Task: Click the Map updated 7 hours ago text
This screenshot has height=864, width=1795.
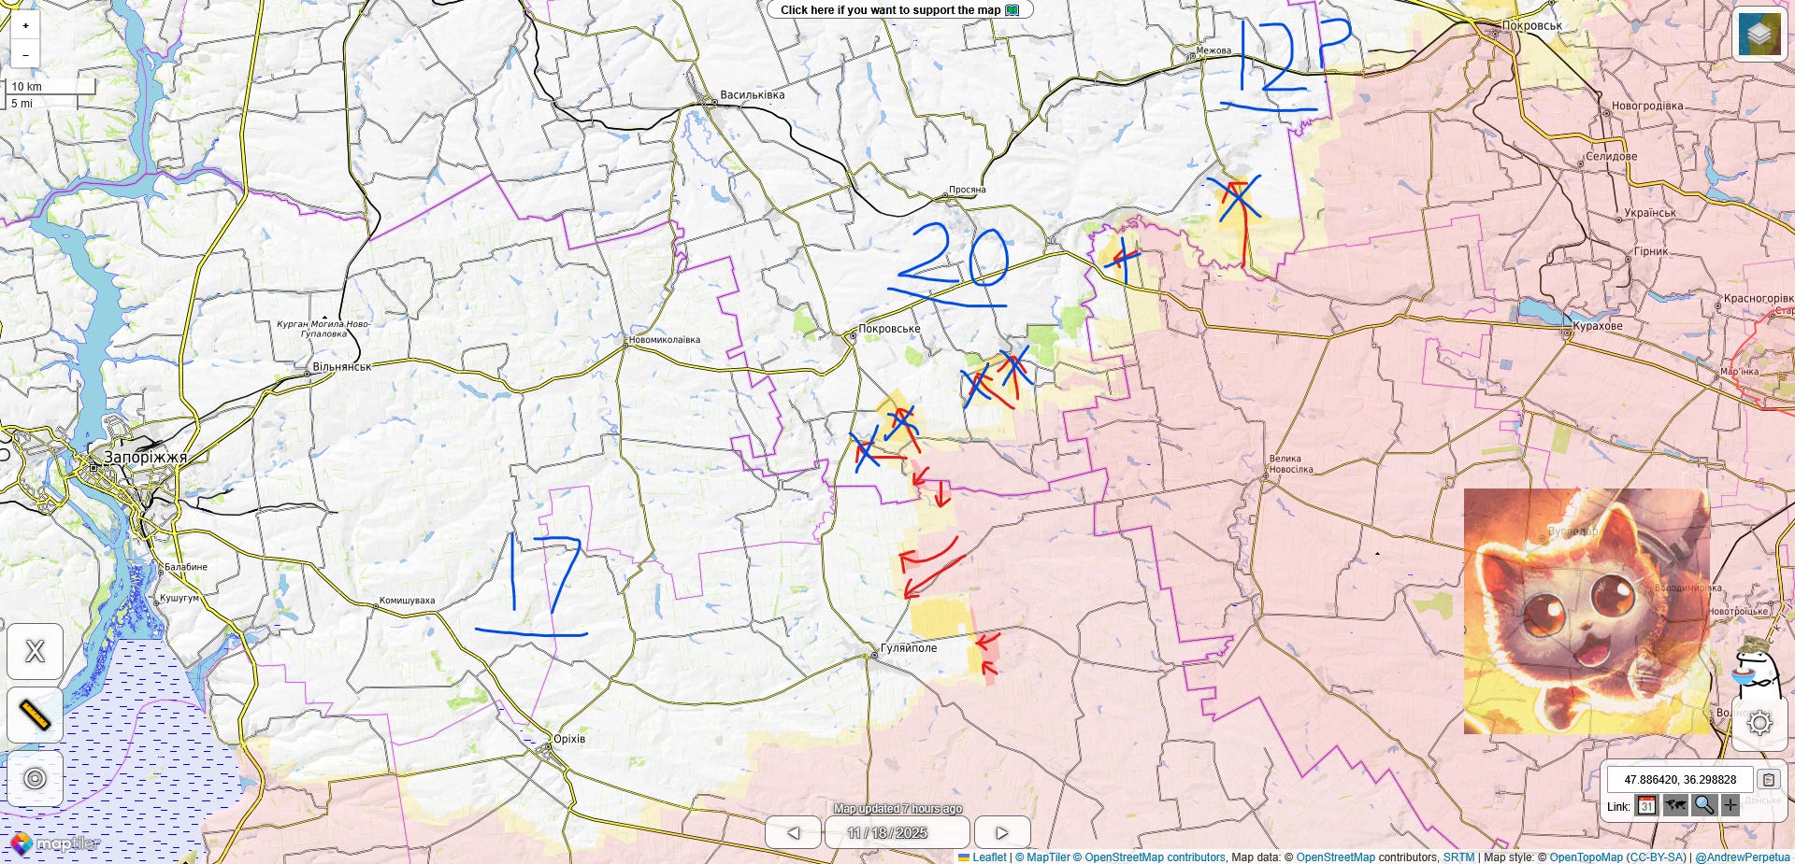Action: [x=897, y=809]
